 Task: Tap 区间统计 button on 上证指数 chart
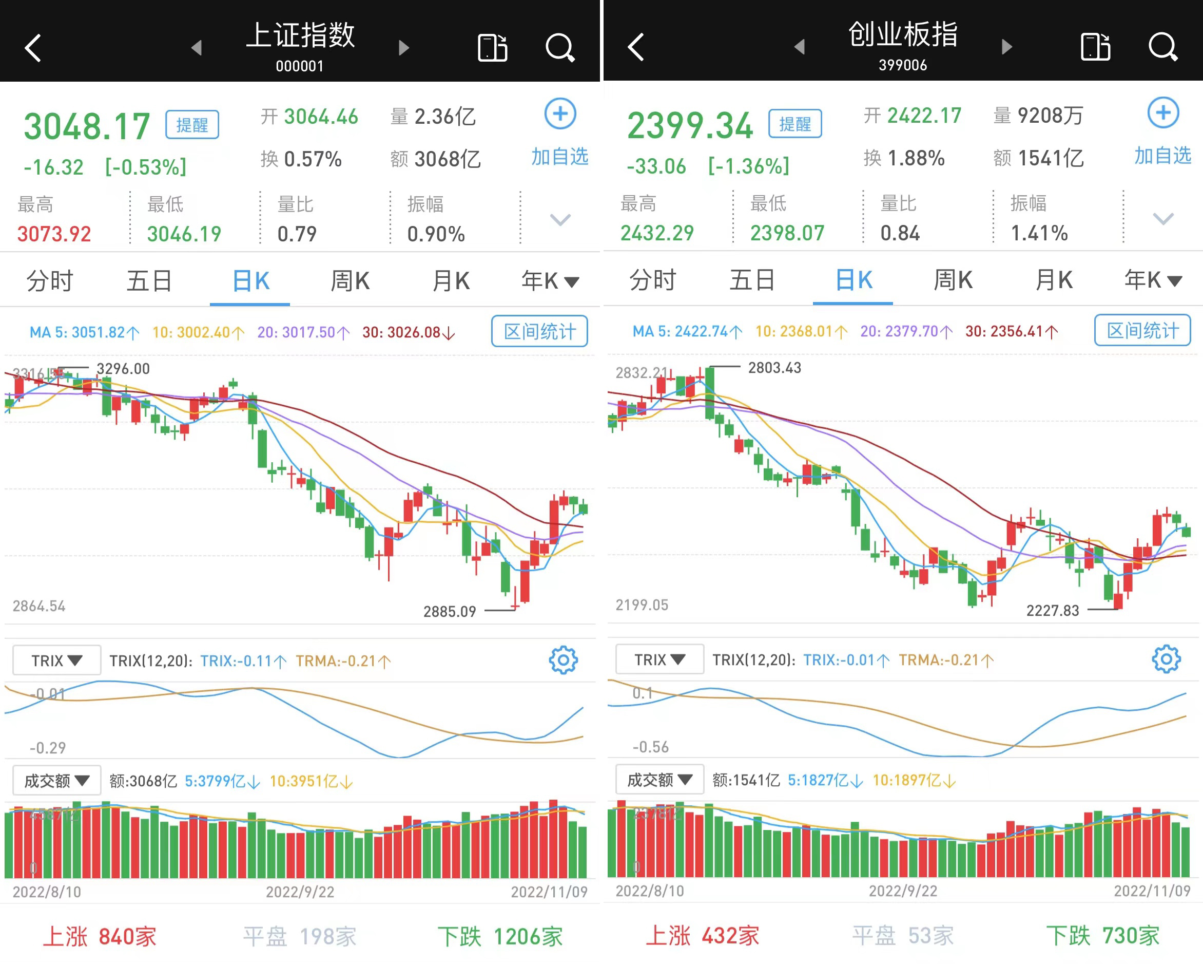(x=539, y=331)
